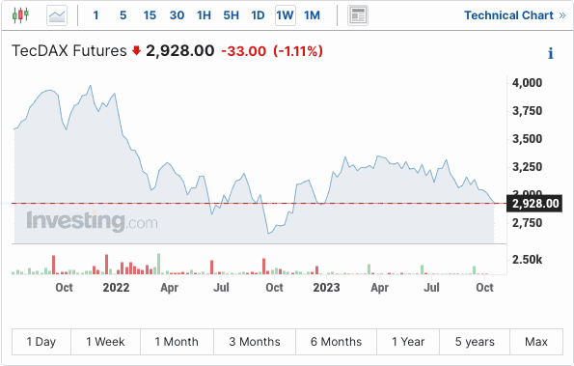Click the -33.00 change value
The image size is (574, 366).
pos(244,51)
